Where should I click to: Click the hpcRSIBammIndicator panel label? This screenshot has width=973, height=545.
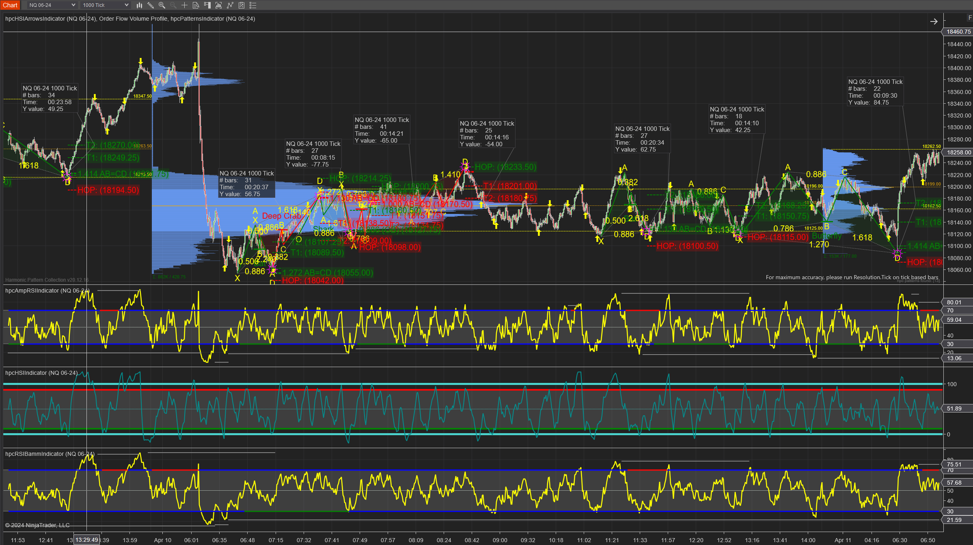(50, 454)
